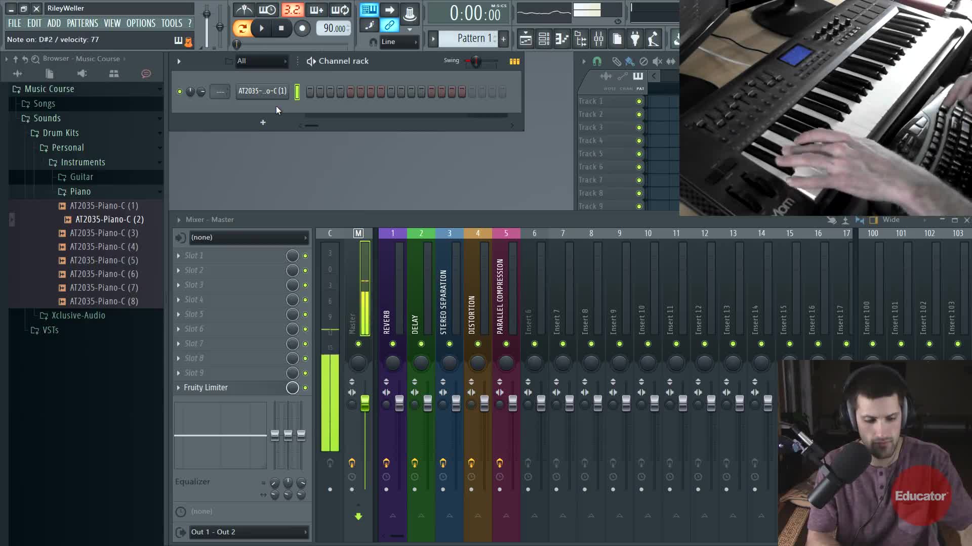Expand the Xclusive-Audio folder
Viewport: 972px width, 546px height.
78,315
